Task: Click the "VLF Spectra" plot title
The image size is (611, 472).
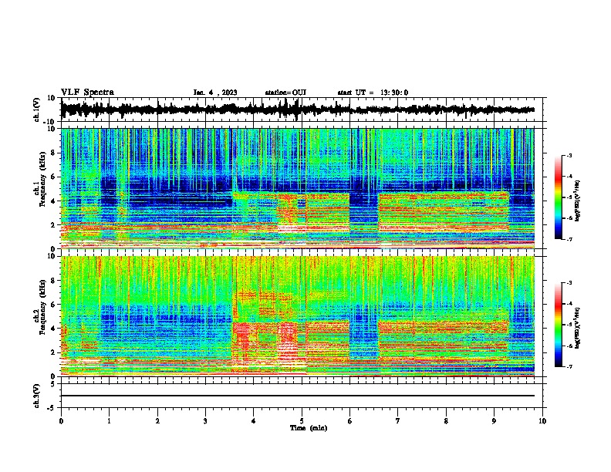Action: [x=87, y=92]
